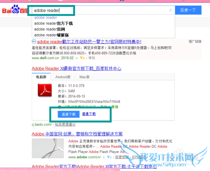
Task: Click the 百度一下 search button
Action: click(188, 10)
